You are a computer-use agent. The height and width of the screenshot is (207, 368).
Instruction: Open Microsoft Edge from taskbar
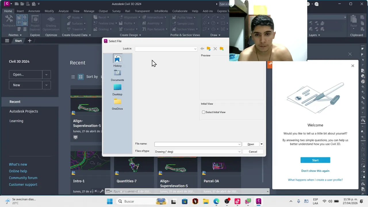pos(216,201)
